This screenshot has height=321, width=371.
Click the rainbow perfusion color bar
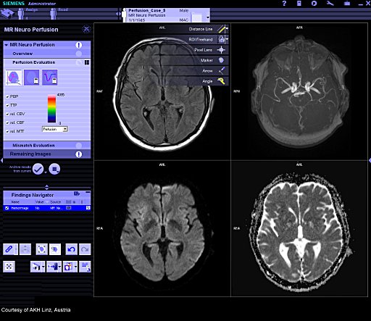pyautogui.click(x=51, y=109)
